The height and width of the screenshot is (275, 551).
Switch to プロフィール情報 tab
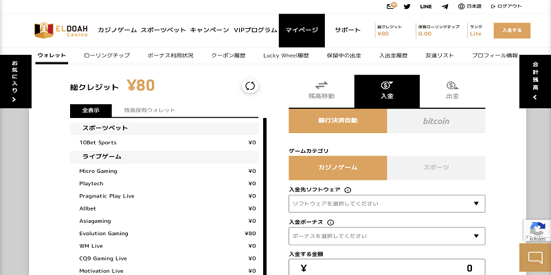[495, 56]
